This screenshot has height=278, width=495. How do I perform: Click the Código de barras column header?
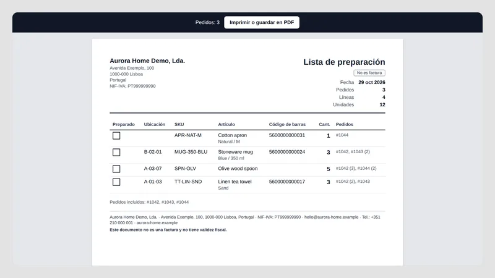point(287,125)
